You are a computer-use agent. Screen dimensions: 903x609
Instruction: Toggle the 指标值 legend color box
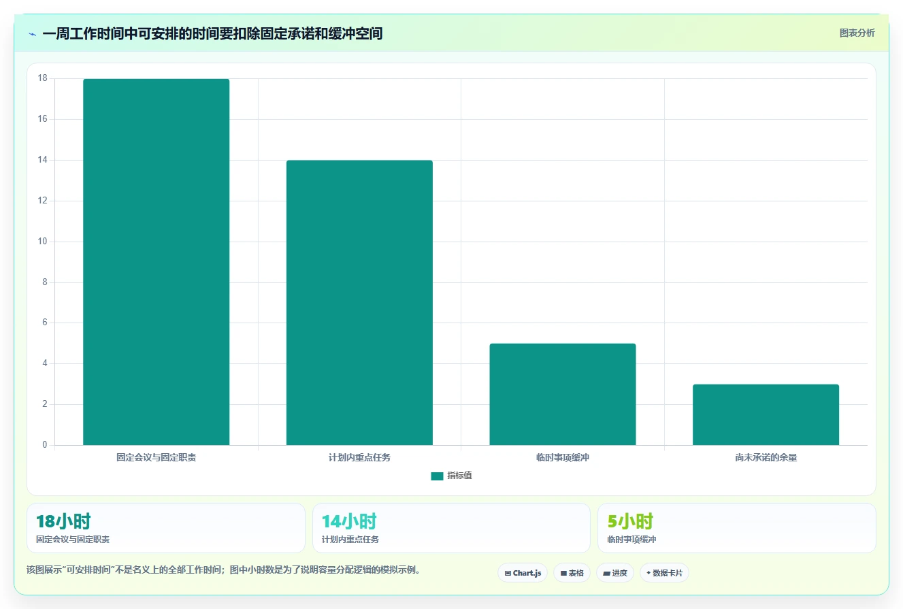pos(437,476)
